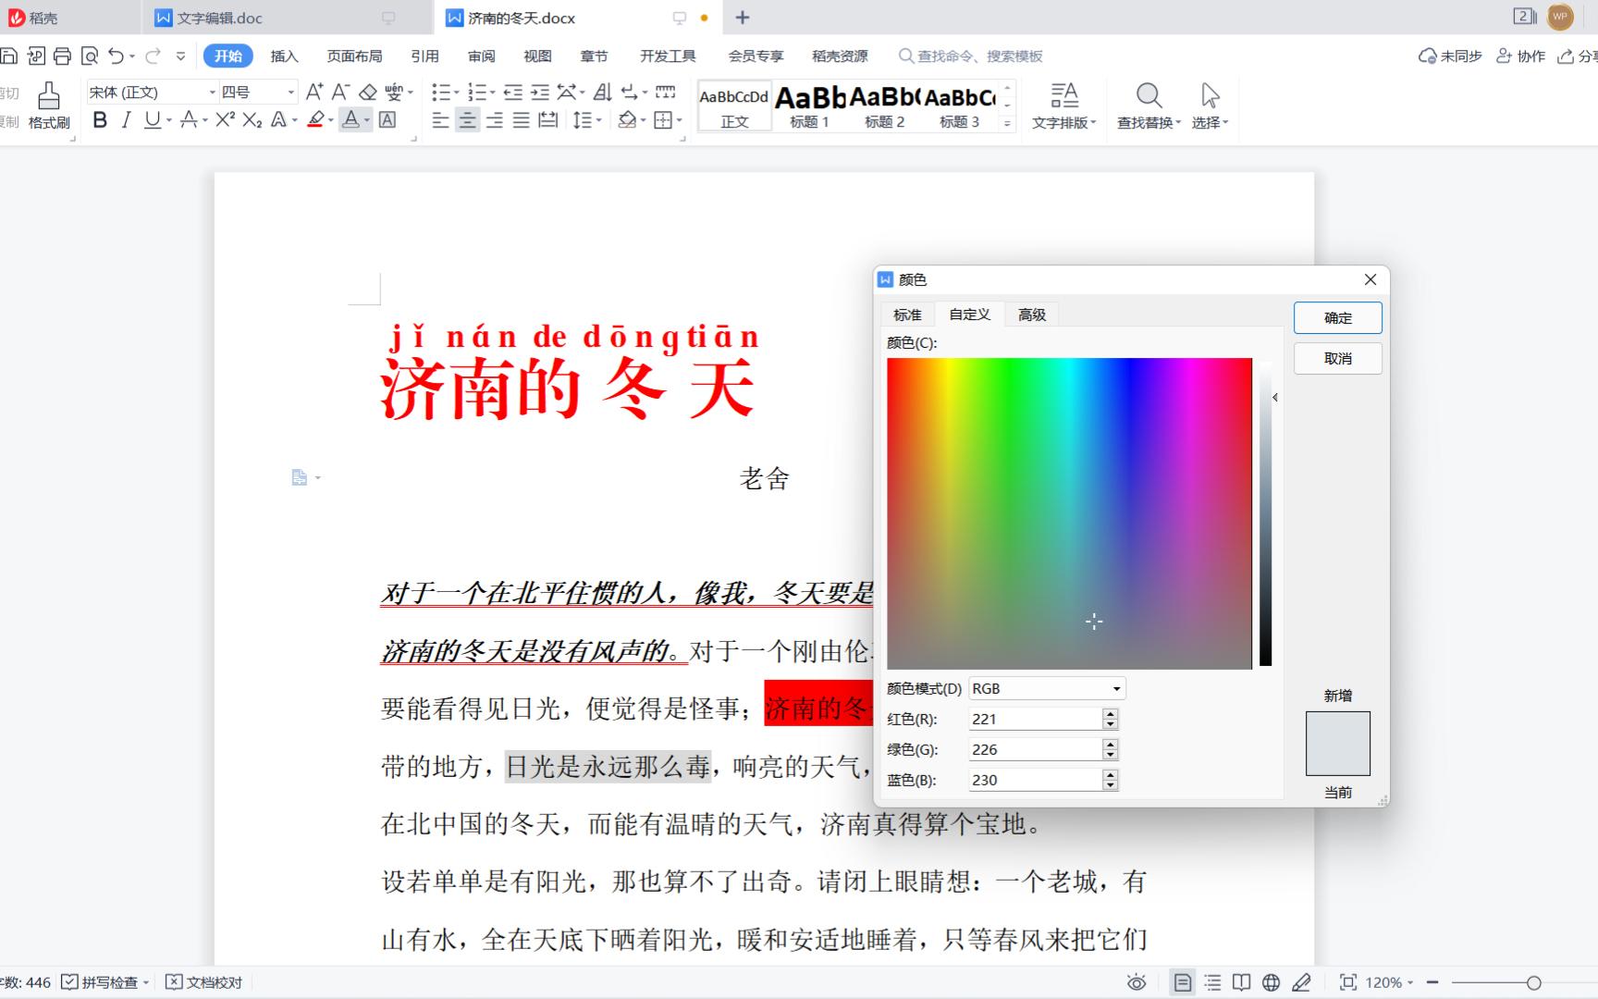Click the 协作 collaboration button
1598x999 pixels.
tap(1520, 56)
